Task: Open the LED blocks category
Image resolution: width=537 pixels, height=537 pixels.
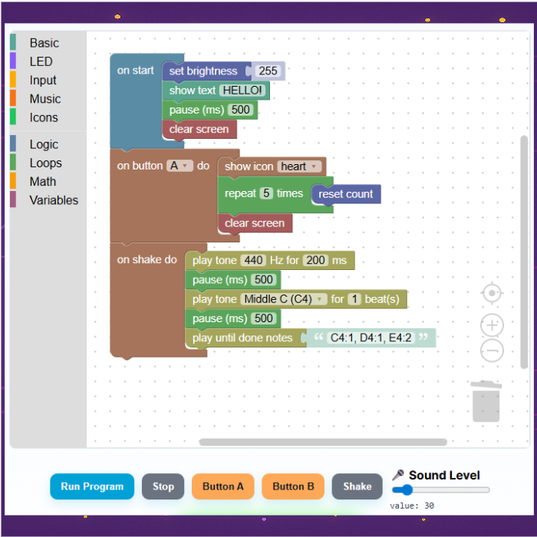Action: 41,61
